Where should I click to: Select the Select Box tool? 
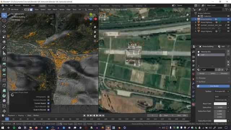(4, 15)
